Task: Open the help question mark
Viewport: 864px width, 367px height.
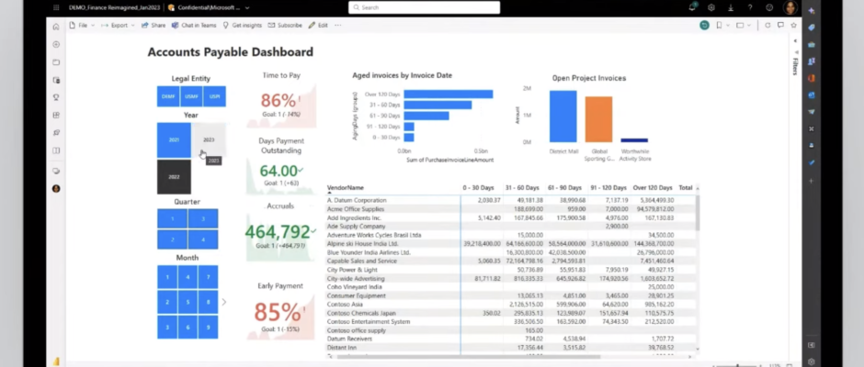Action: tap(750, 7)
